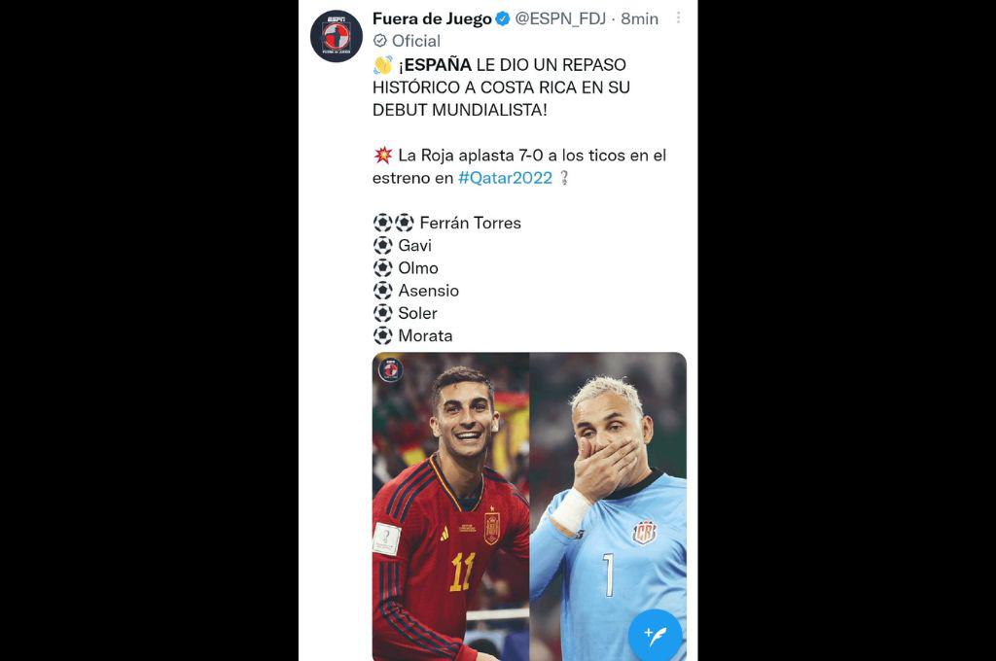The height and width of the screenshot is (661, 996).
Task: Click the clapping hands emoji
Action: click(x=383, y=65)
